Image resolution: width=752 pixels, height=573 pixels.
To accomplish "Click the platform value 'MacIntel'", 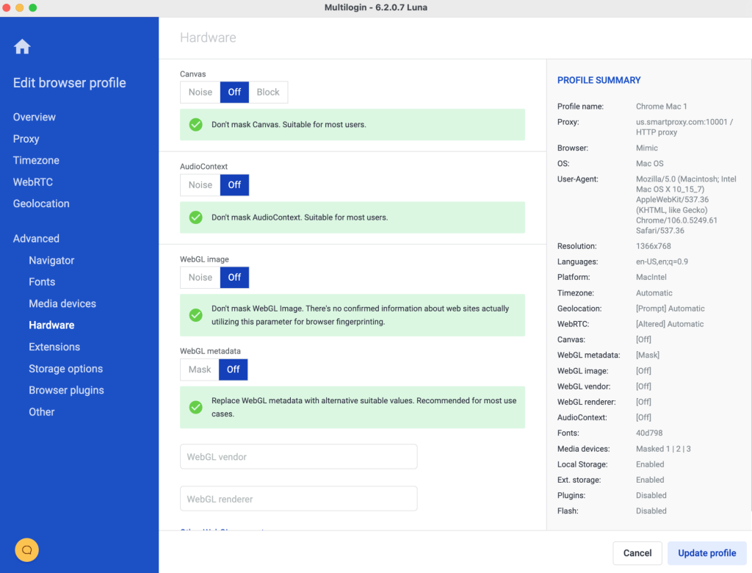I will click(651, 277).
